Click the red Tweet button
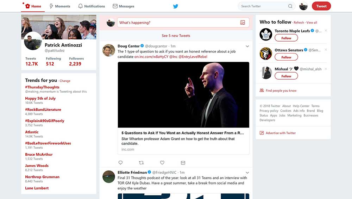This screenshot has width=352, height=199. tap(321, 6)
